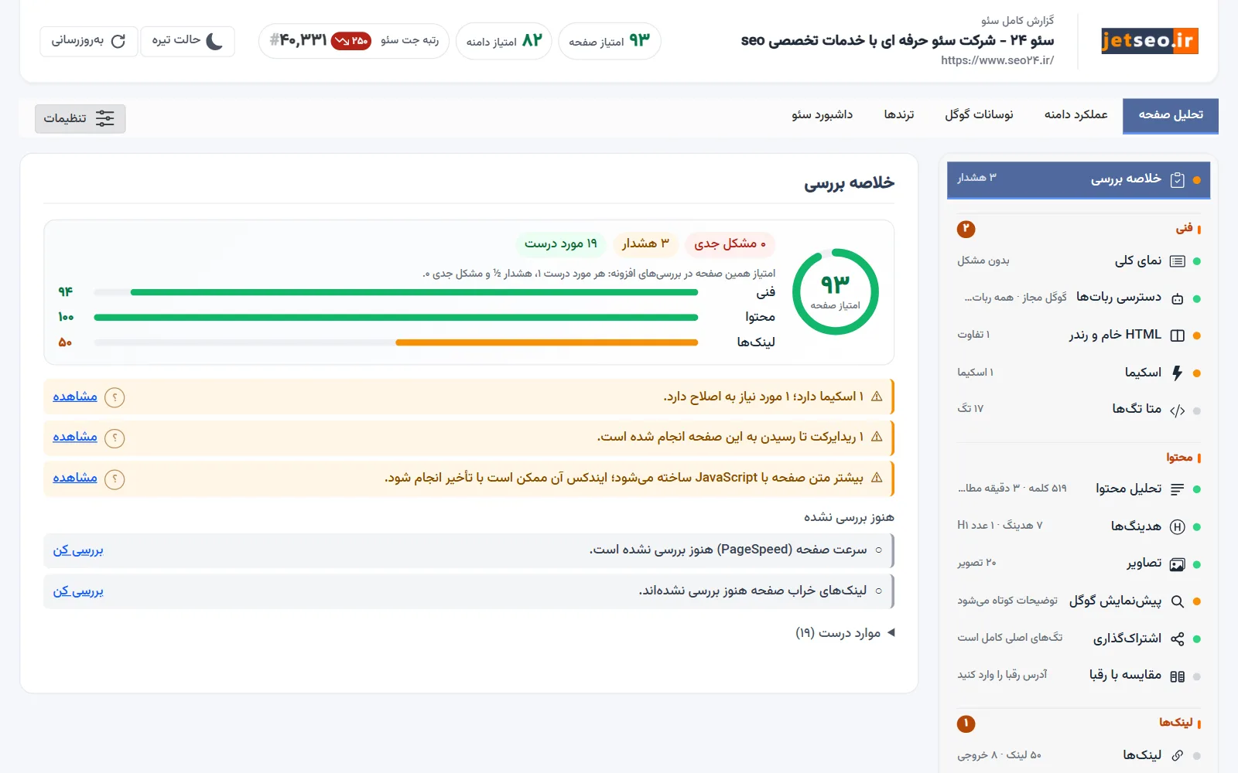Viewport: 1238px width, 773px height.
Task: Click the ۰ مشکل جدی badge
Action: [730, 244]
